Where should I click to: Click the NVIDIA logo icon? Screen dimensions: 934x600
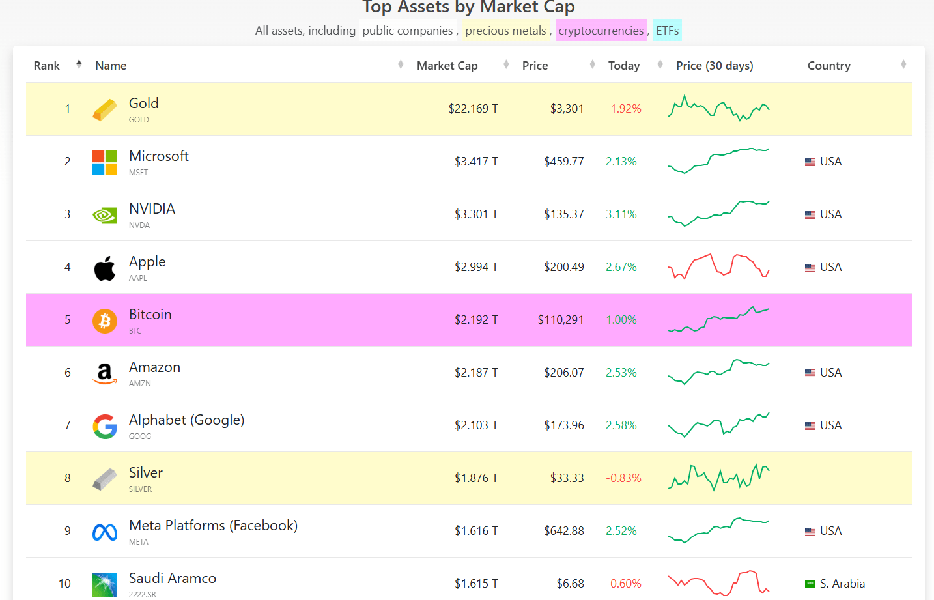point(104,216)
